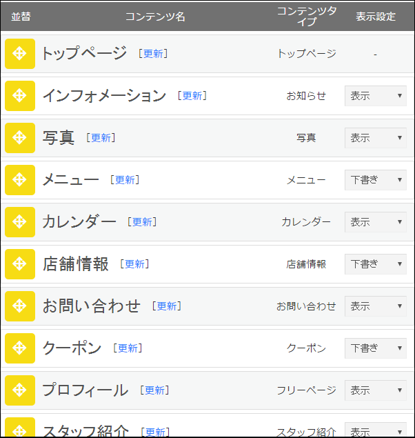Open the クーポン display status dropdown
This screenshot has height=438, width=415.
click(375, 348)
